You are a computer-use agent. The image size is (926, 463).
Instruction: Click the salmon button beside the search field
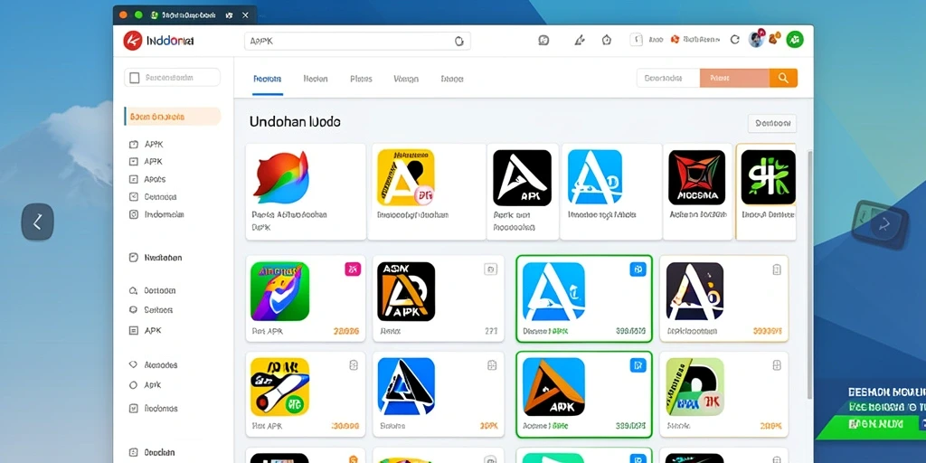click(x=734, y=78)
